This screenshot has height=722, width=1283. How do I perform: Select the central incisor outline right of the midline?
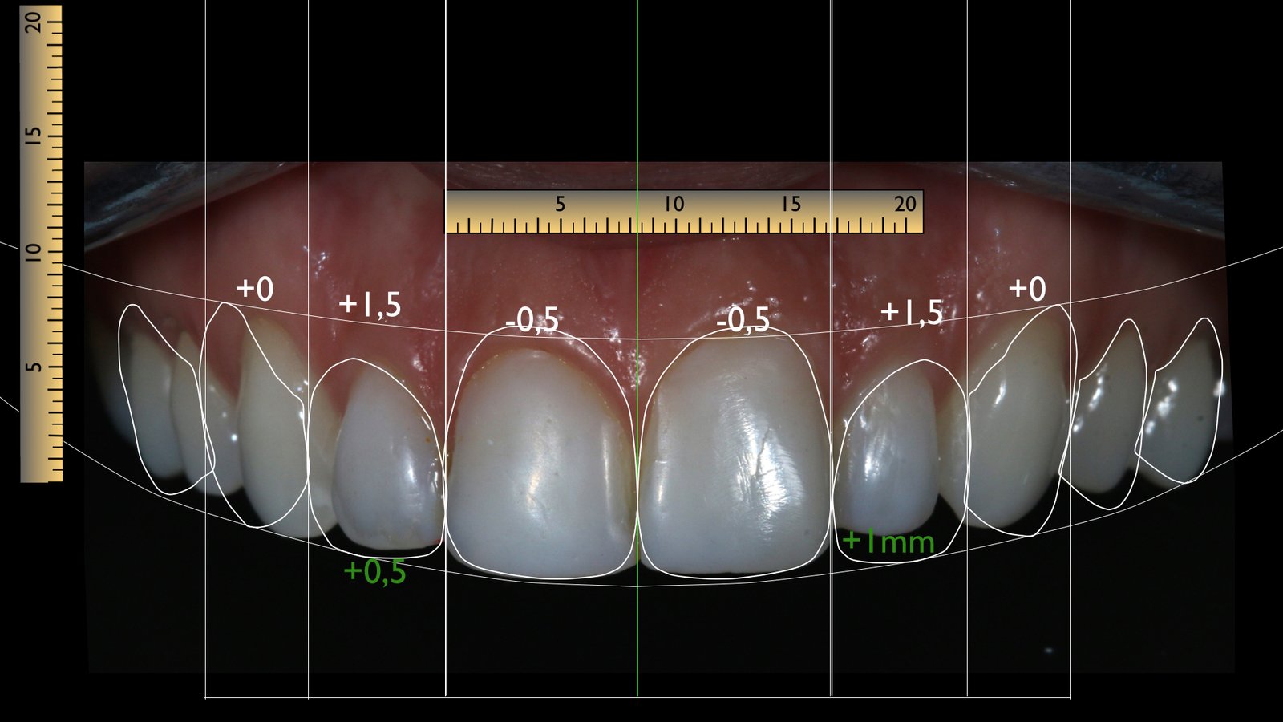735,454
